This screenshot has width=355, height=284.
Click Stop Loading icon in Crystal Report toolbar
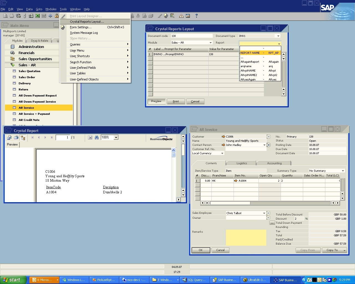(90, 137)
